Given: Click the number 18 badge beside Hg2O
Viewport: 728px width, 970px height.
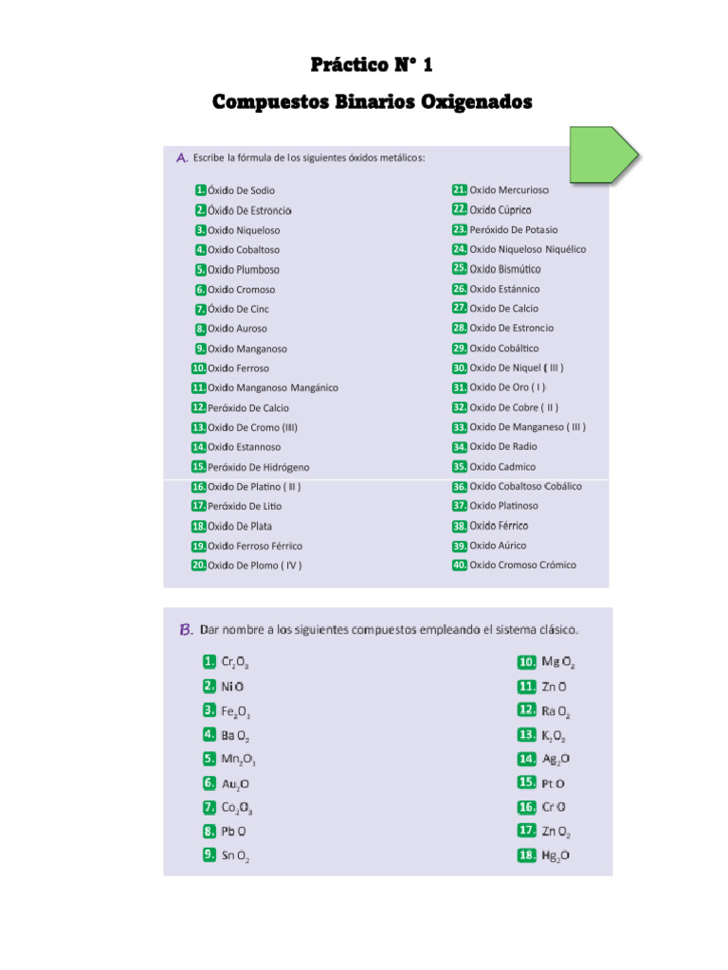Looking at the screenshot, I should (528, 854).
